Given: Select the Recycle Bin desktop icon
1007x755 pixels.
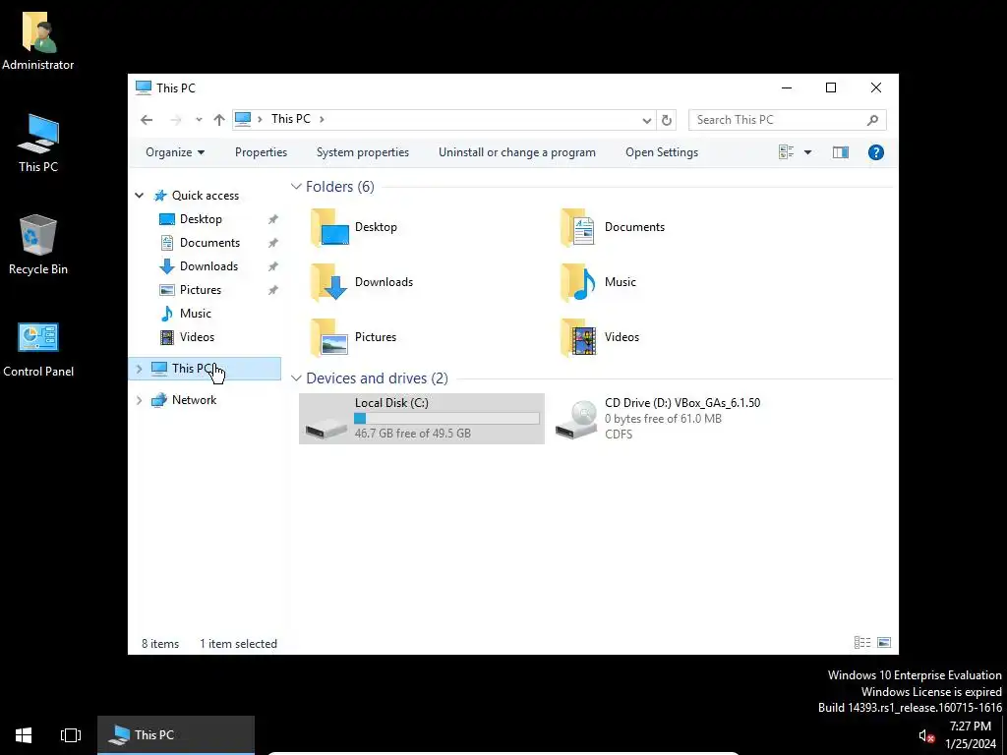Looking at the screenshot, I should (38, 245).
